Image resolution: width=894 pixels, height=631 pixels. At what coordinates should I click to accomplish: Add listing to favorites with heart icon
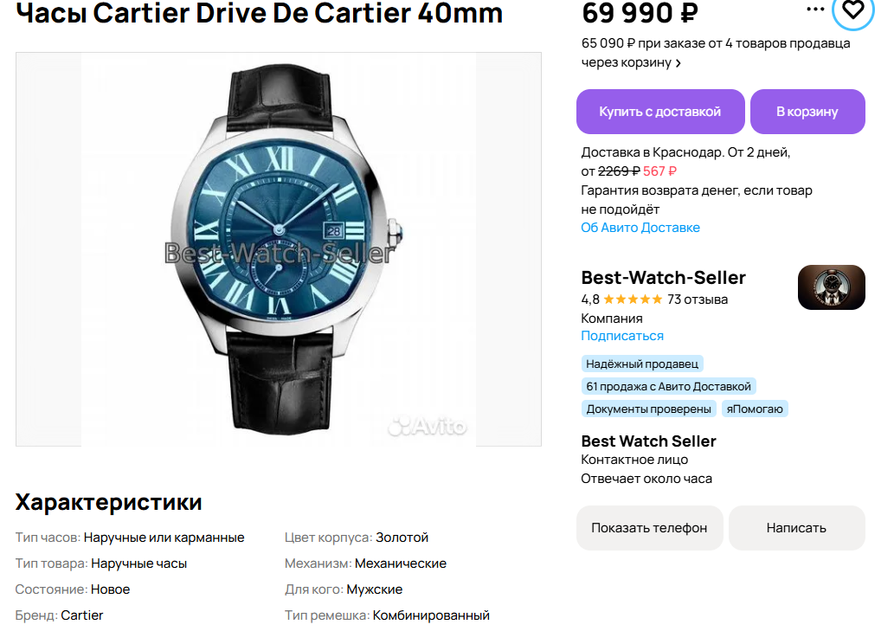pyautogui.click(x=853, y=10)
